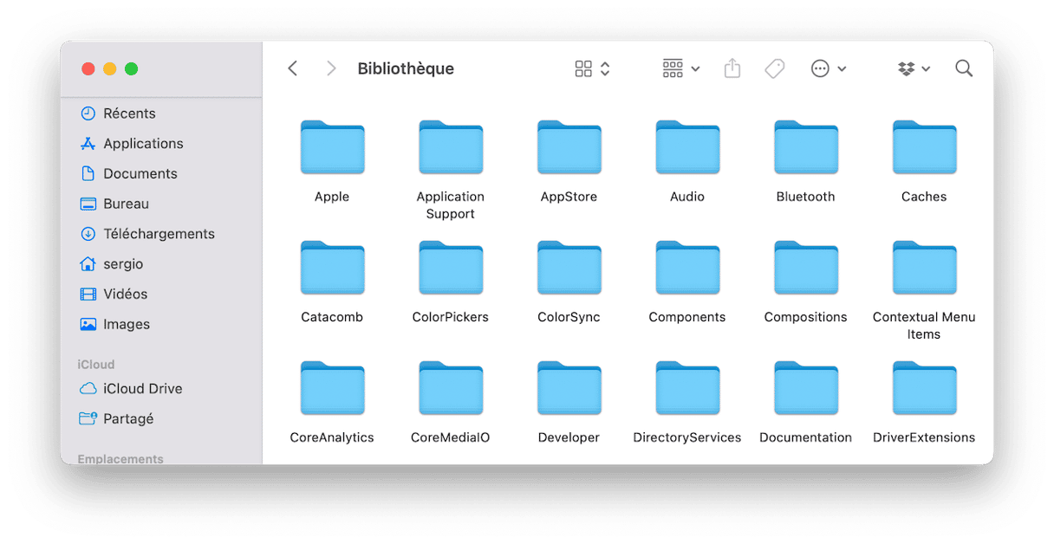Click the Emplacements section header
Screen dimensions: 1054x544
click(x=120, y=459)
